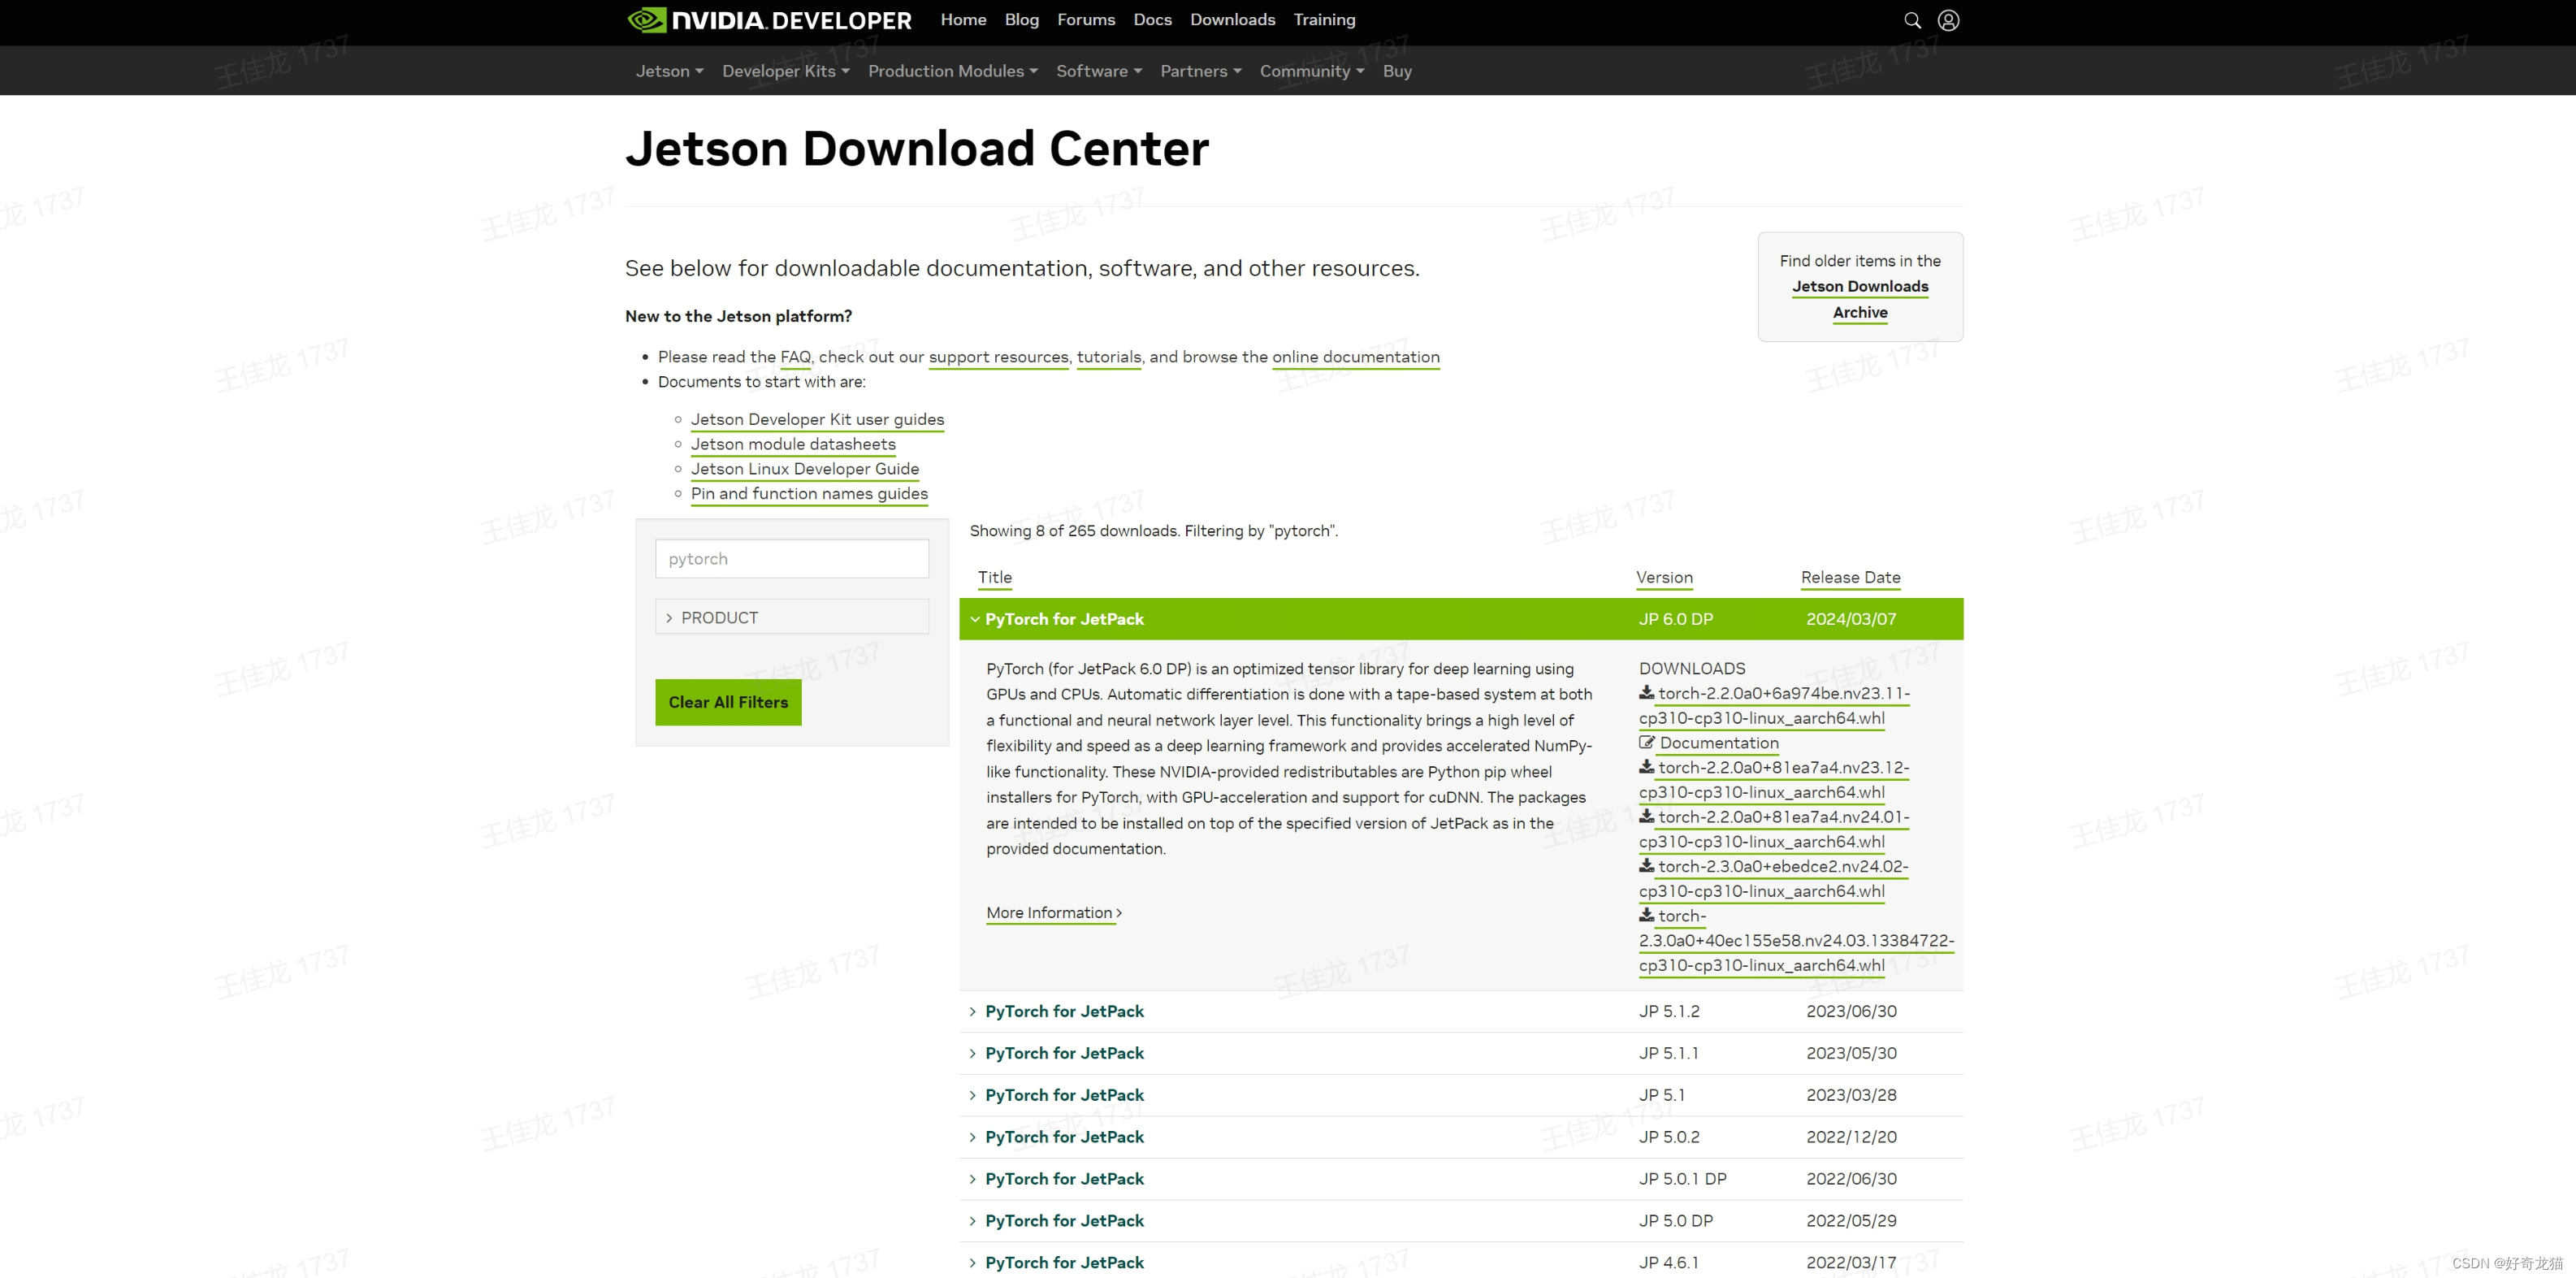Download torch-2.2.0a0+6a974be.nv23.11 wheel file

point(1773,705)
